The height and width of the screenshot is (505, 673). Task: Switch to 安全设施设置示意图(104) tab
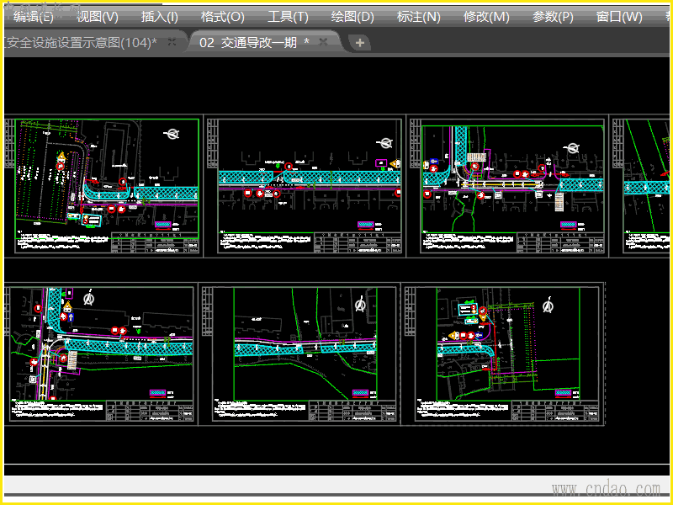[x=82, y=42]
